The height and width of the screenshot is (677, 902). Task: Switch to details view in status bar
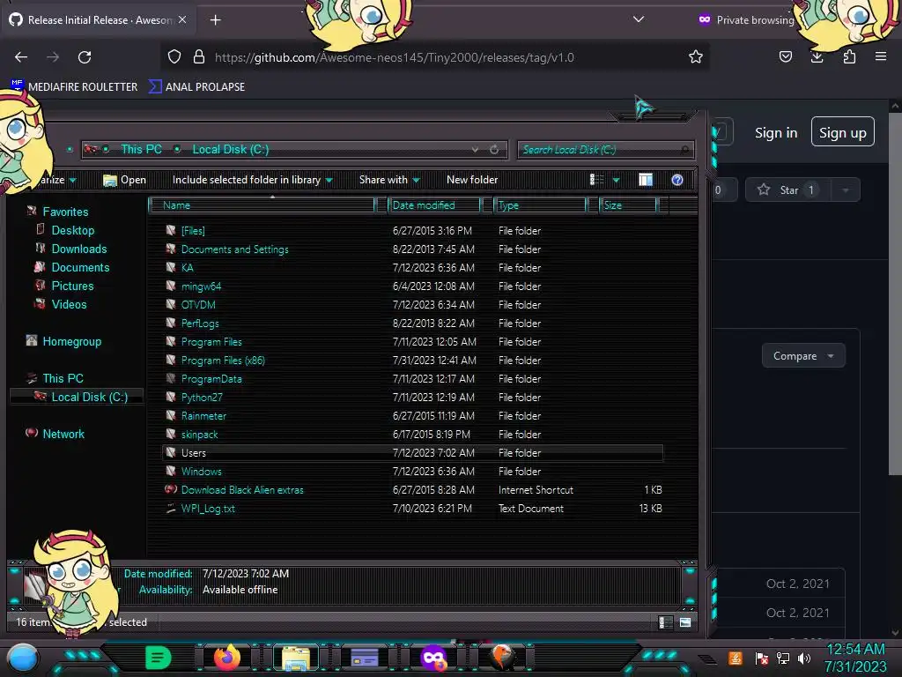click(x=666, y=622)
